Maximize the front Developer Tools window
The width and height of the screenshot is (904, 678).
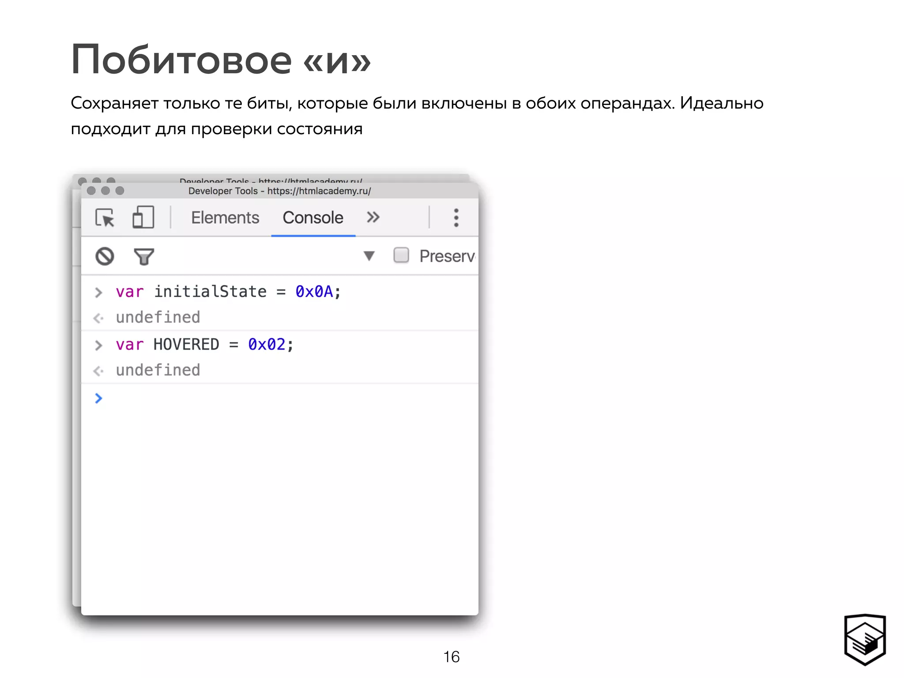pos(120,191)
